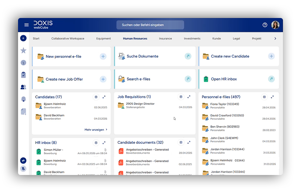301x193 pixels.
Task: Switch to the Investments tab
Action: tap(192, 38)
